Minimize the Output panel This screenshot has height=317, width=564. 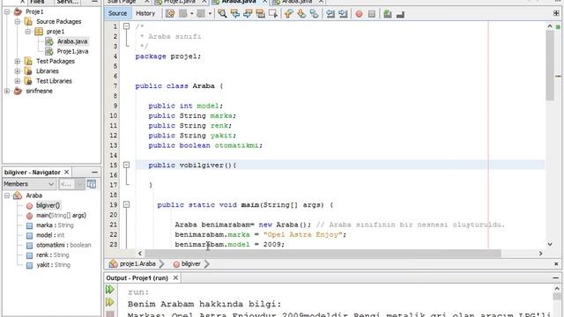(556, 278)
